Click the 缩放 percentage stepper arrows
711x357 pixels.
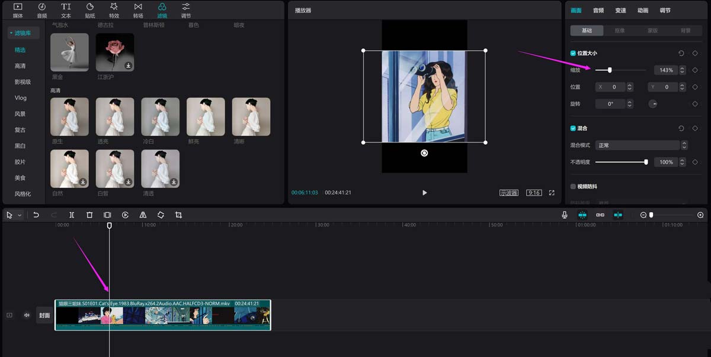tap(683, 70)
